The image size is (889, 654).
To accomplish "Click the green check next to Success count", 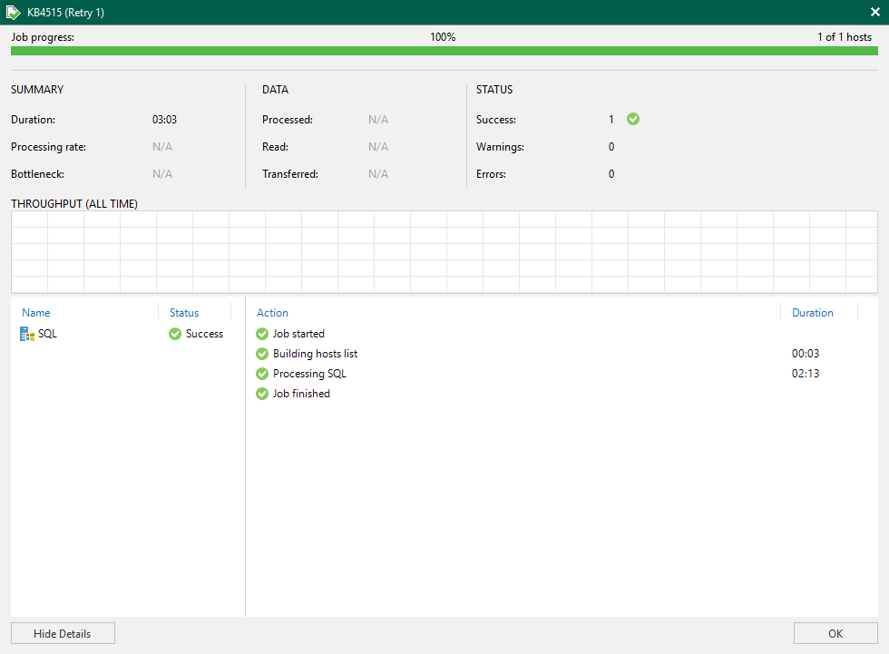I will [x=633, y=119].
